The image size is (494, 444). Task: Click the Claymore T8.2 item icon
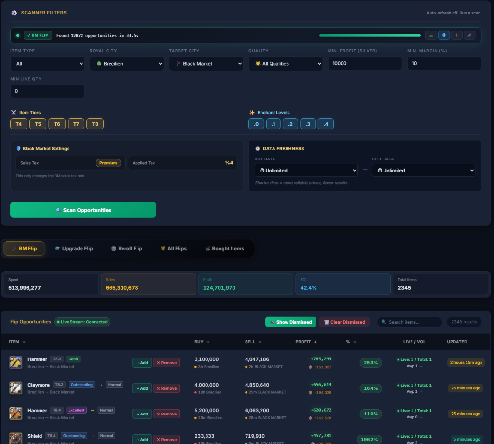(x=16, y=388)
